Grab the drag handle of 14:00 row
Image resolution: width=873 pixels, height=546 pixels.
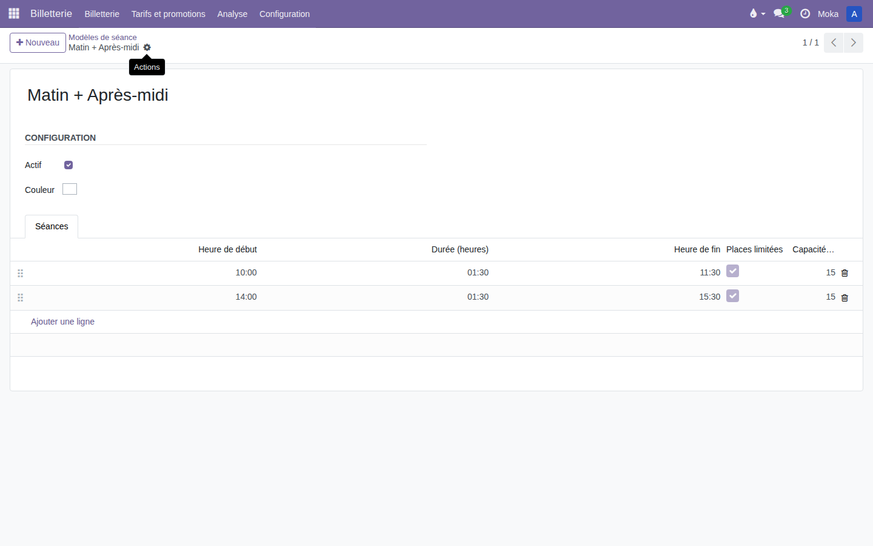coord(20,297)
